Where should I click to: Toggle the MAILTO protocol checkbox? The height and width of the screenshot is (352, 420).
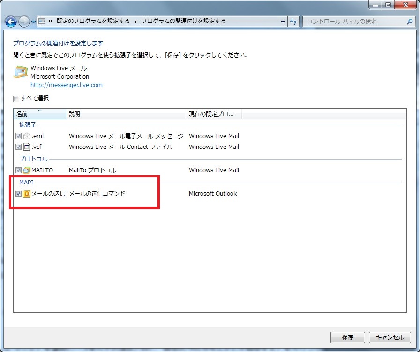click(x=18, y=170)
